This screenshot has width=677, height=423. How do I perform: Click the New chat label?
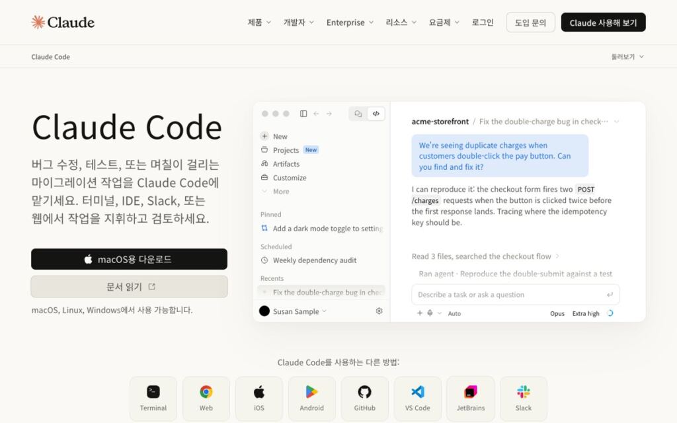coord(280,136)
